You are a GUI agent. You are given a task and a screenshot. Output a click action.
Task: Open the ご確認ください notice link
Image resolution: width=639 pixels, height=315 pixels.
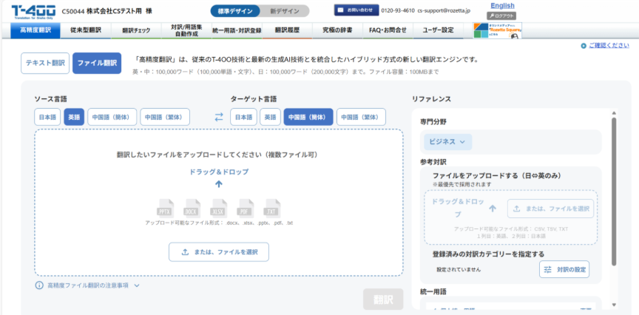(x=608, y=46)
